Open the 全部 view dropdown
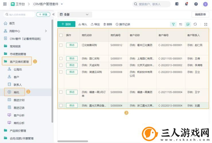Image resolution: width=212 pixels, height=143 pixels. pos(75,15)
